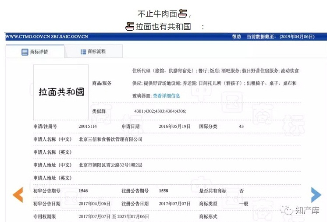Click the orange left arrow
Screen dimensions: 327x222
pyautogui.click(x=18, y=195)
